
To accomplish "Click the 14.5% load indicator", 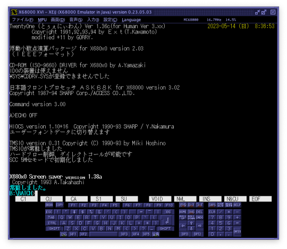I will 231,20.
